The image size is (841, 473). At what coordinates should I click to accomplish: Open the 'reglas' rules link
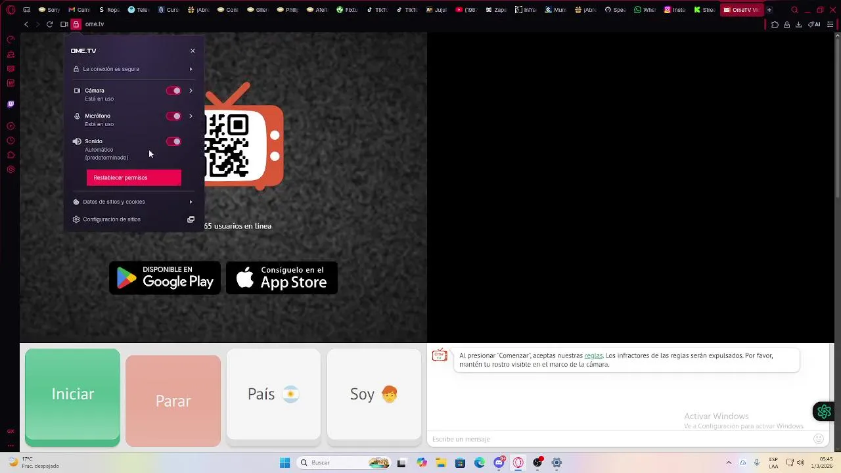point(593,355)
